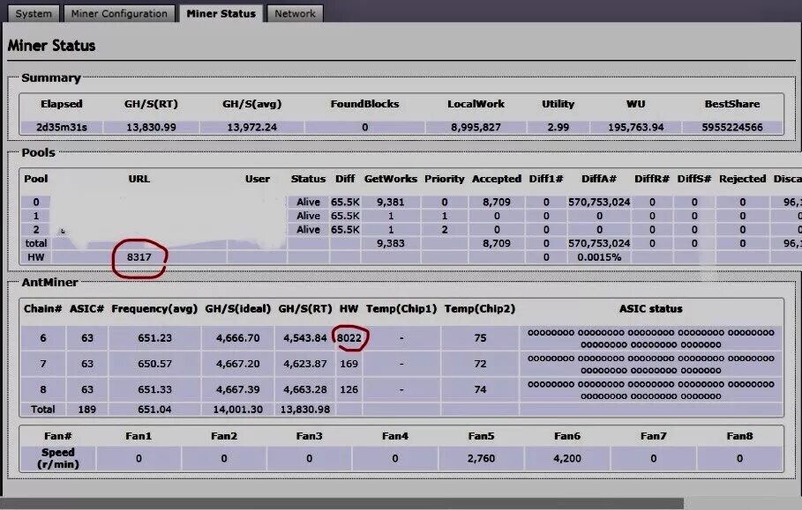Image resolution: width=802 pixels, height=510 pixels.
Task: Click the pools HW value 8317
Action: [139, 257]
